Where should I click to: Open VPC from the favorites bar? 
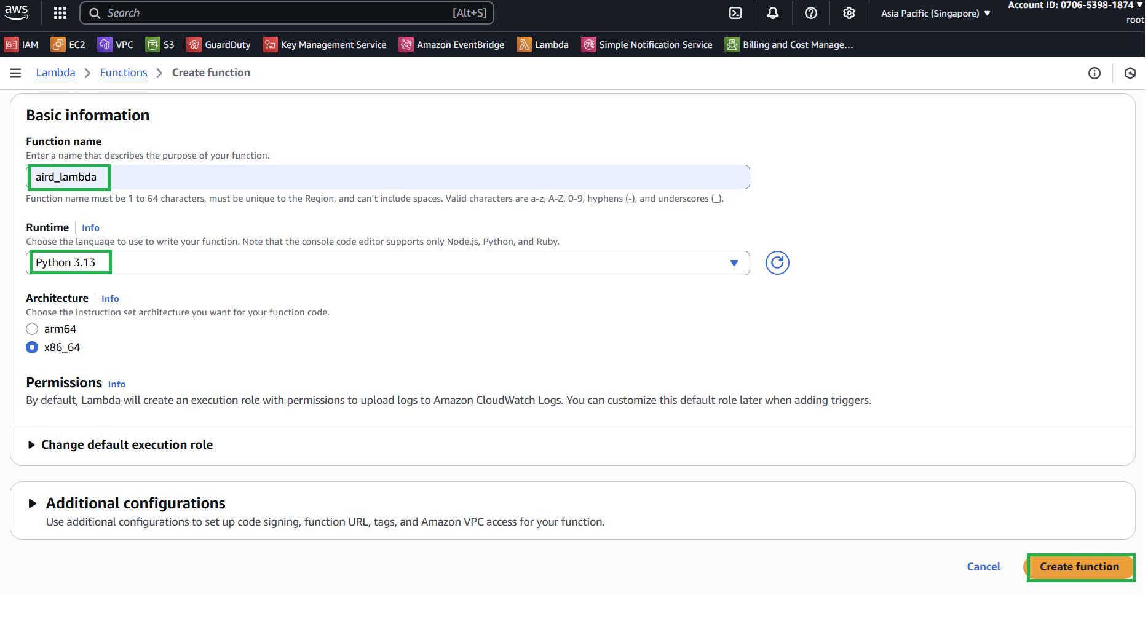[116, 45]
